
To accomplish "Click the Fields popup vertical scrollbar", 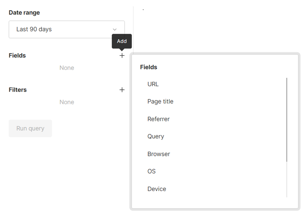I will [x=287, y=119].
